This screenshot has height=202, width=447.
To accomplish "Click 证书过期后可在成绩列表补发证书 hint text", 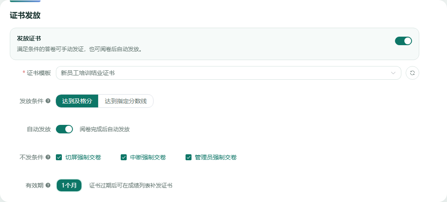I will [x=131, y=185].
